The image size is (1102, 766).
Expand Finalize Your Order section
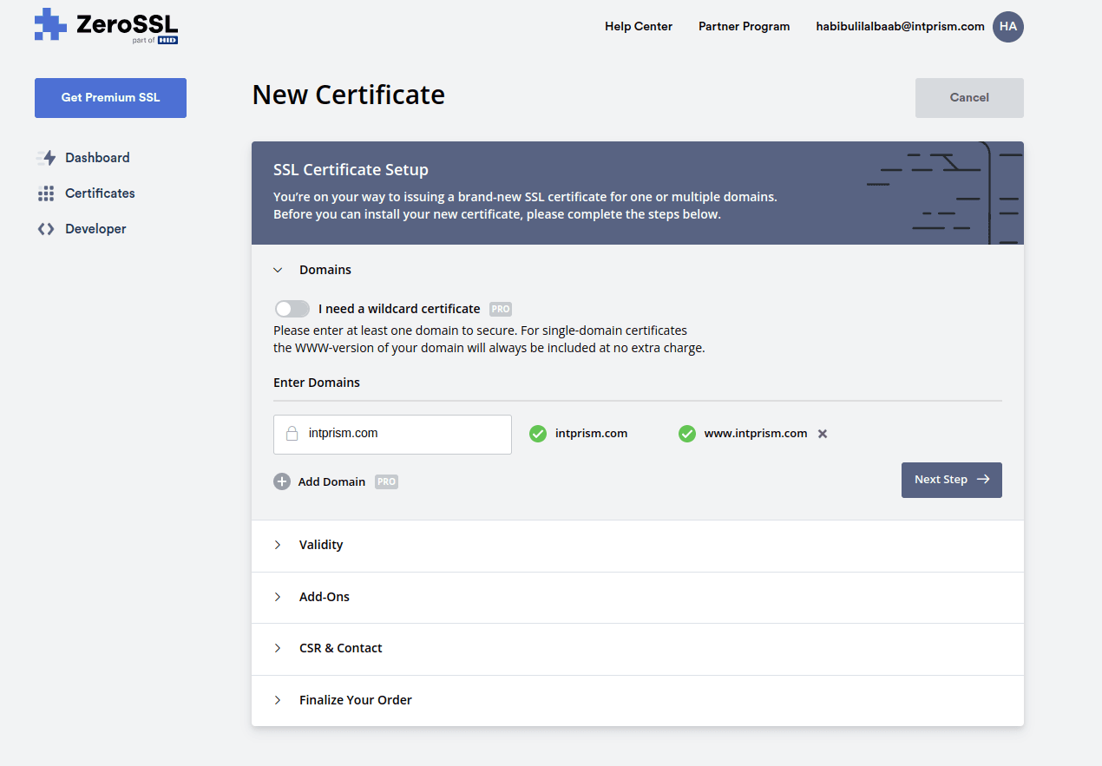(x=355, y=700)
